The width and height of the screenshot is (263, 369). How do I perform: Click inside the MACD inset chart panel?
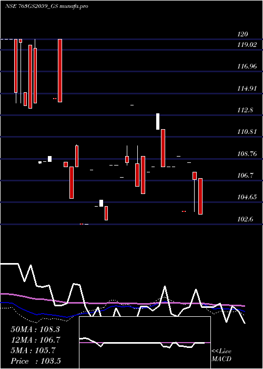[x=145, y=343]
